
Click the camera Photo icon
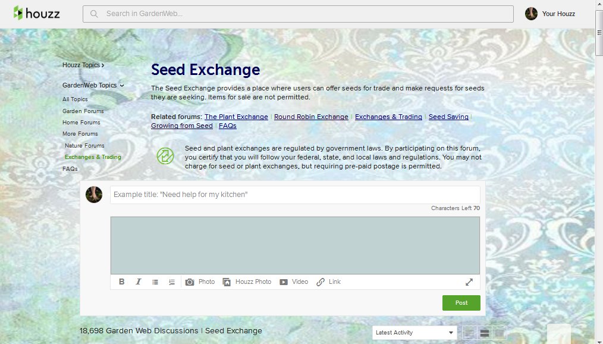click(x=190, y=282)
